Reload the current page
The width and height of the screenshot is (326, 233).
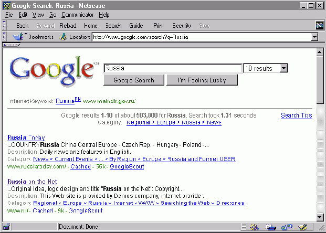tap(68, 26)
